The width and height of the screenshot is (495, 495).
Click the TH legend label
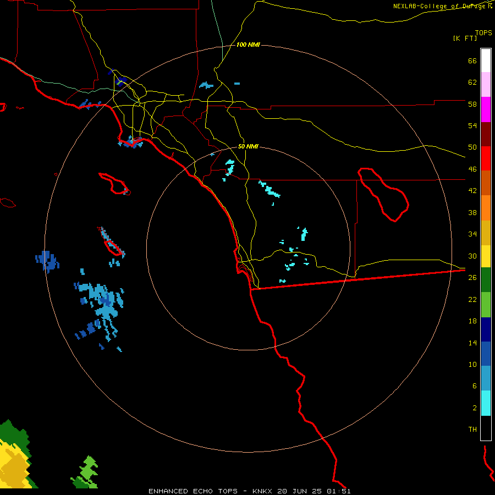(x=472, y=430)
